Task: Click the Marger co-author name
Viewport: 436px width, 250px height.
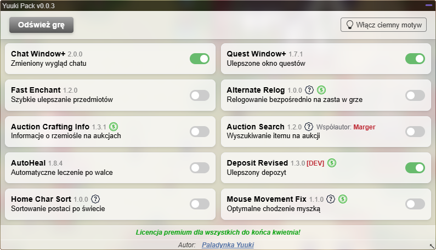Action: (x=364, y=127)
